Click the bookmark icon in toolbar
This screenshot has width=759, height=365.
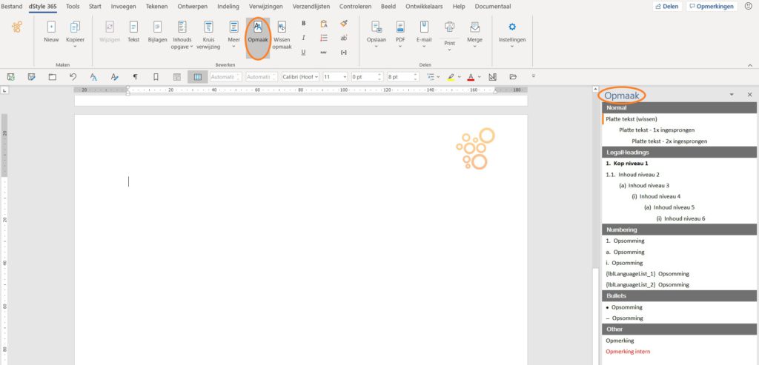[x=156, y=76]
